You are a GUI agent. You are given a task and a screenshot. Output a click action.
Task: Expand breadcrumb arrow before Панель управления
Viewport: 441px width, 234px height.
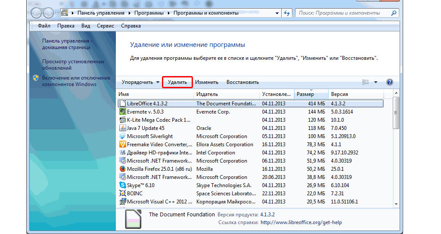(x=72, y=13)
